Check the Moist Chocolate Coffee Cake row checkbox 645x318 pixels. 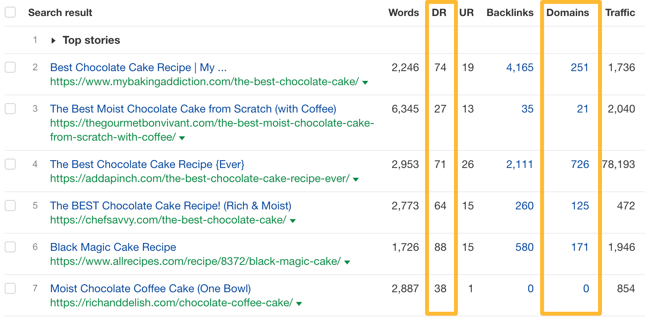pyautogui.click(x=10, y=288)
